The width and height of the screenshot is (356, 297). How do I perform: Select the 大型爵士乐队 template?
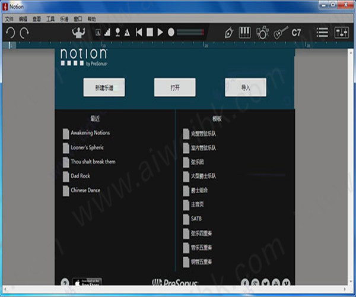tap(199, 176)
